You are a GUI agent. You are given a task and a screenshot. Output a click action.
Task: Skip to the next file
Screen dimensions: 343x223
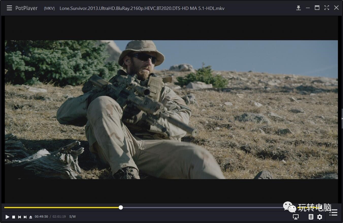point(25,217)
